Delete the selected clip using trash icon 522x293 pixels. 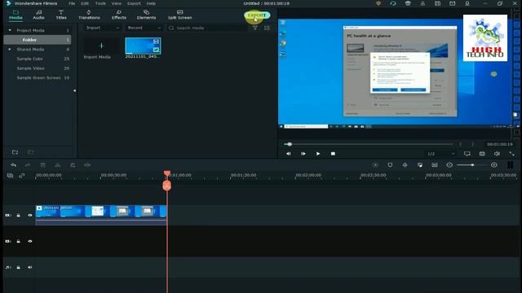click(x=42, y=165)
